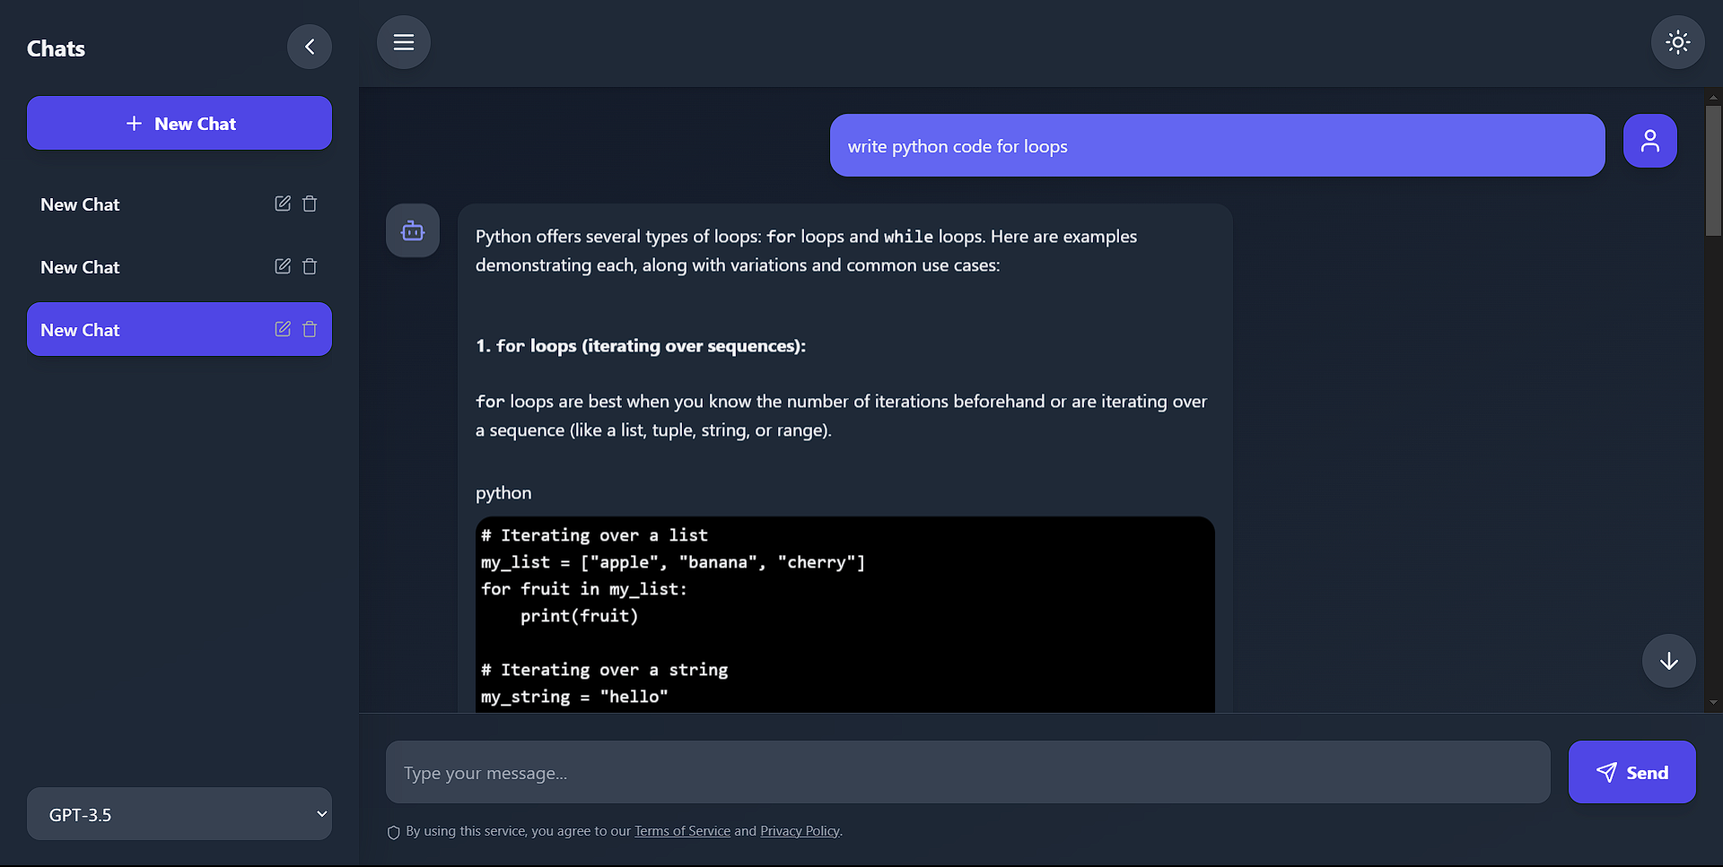
Task: Rename the first New Chat using its edit icon
Action: [x=282, y=204]
